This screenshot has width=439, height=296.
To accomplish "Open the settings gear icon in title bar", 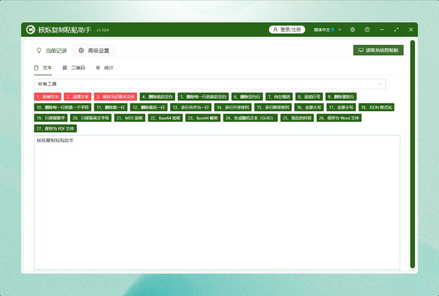I will [x=352, y=30].
